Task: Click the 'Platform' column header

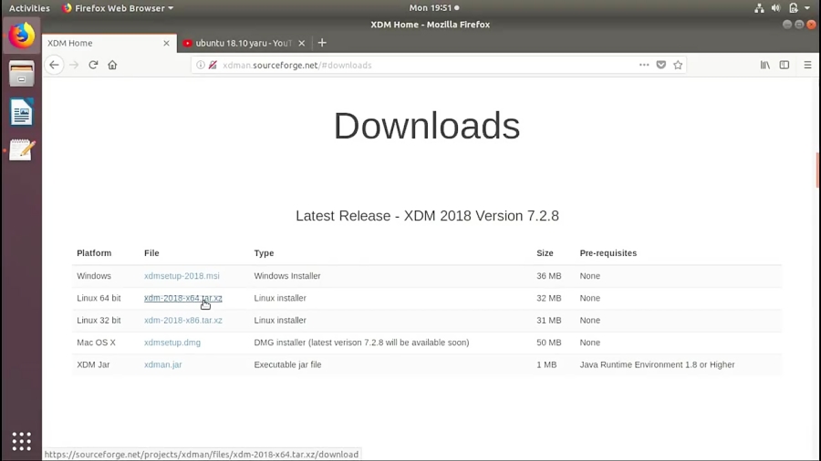Action: tap(94, 253)
